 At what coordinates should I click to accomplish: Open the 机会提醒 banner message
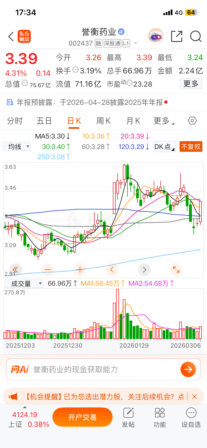[105, 397]
